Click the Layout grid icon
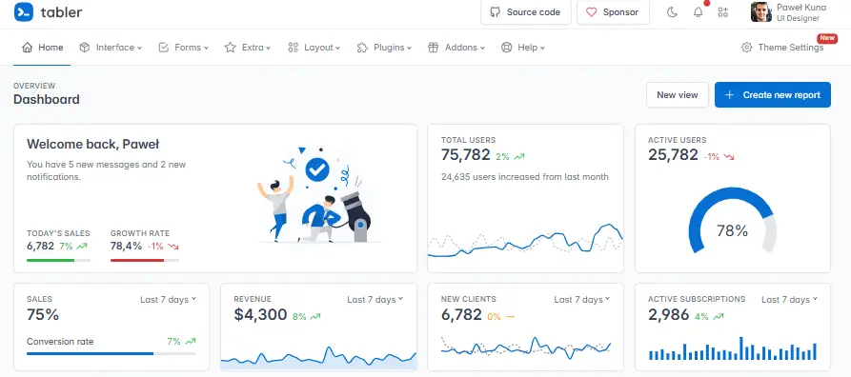The width and height of the screenshot is (851, 377). pos(294,48)
